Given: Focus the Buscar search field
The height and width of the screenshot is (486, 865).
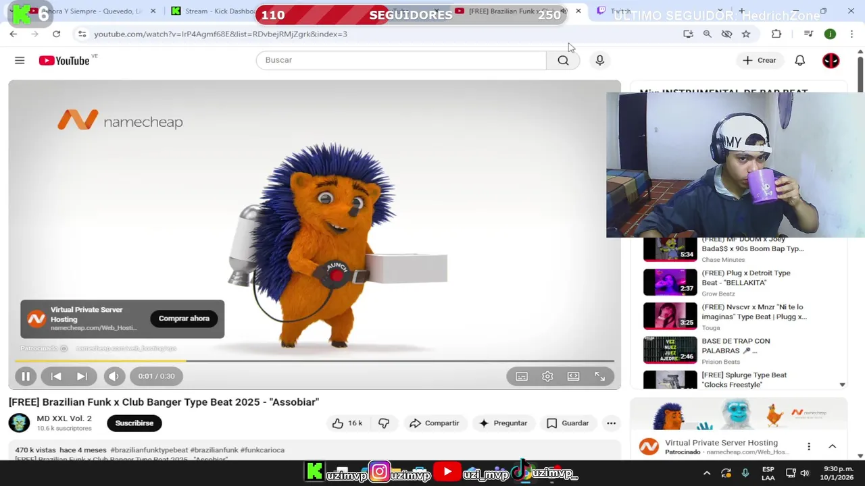Looking at the screenshot, I should tap(401, 60).
